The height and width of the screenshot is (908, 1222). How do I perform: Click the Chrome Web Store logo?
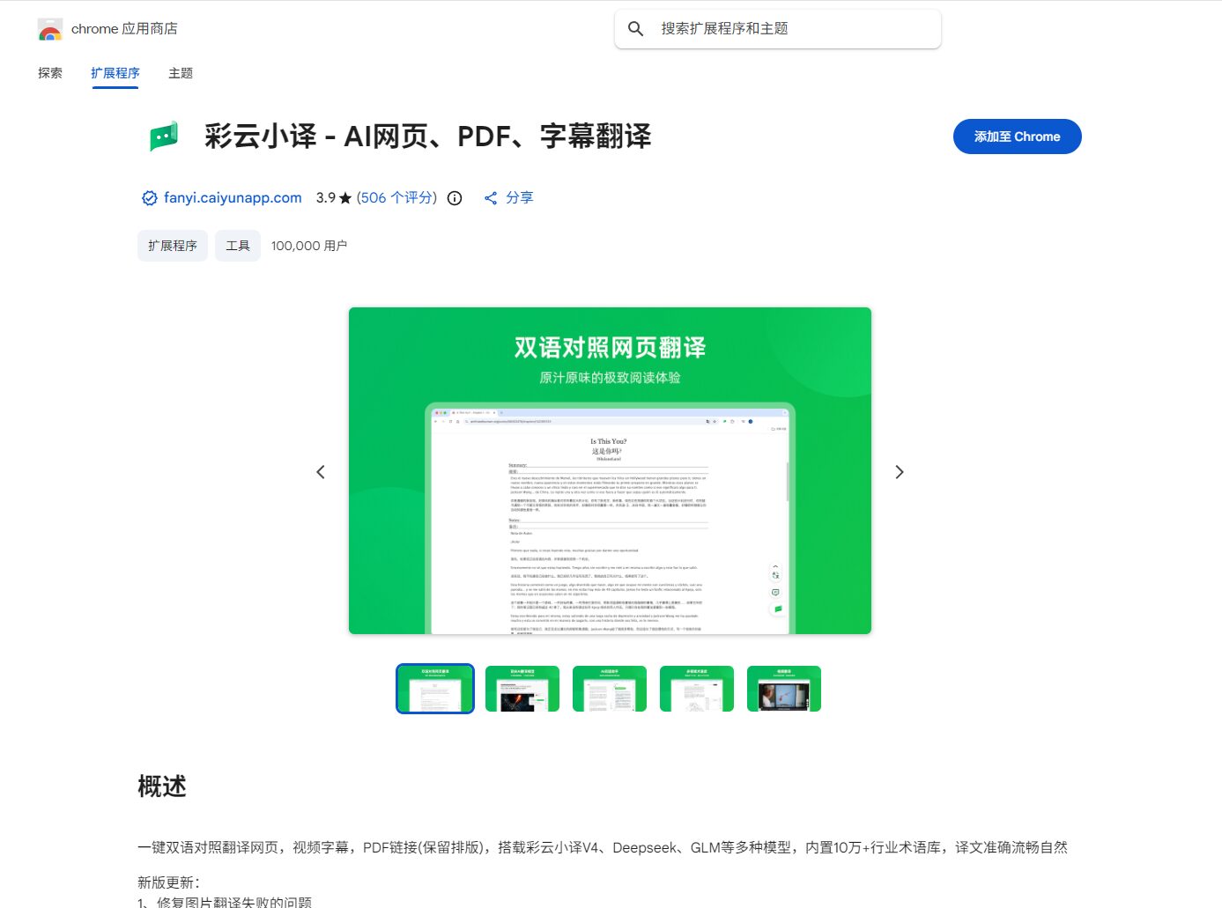pyautogui.click(x=50, y=27)
